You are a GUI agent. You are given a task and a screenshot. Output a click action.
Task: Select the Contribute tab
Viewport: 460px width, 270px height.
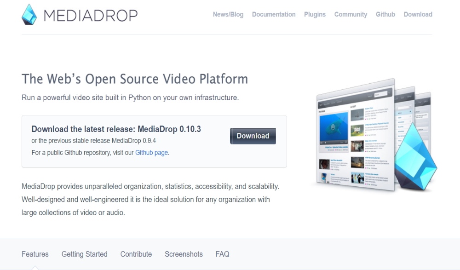[136, 254]
